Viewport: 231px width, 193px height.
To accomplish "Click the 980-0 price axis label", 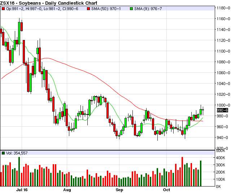I will pyautogui.click(x=223, y=116).
